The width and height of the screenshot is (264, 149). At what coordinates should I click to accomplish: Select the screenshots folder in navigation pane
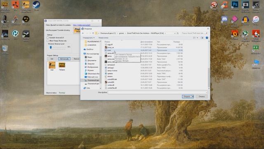pyautogui.click(x=91, y=45)
